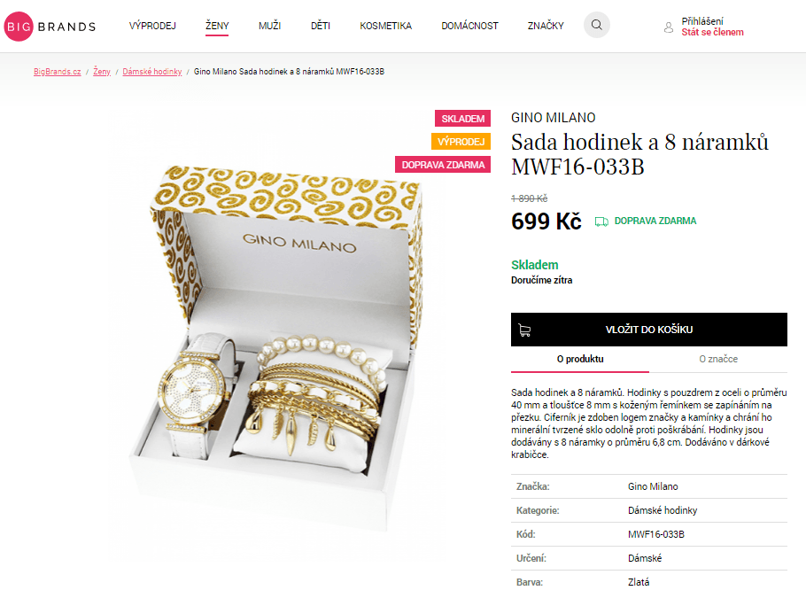Viewport: 806px width, 598px height.
Task: Open the ŽENY menu
Action: coord(217,26)
